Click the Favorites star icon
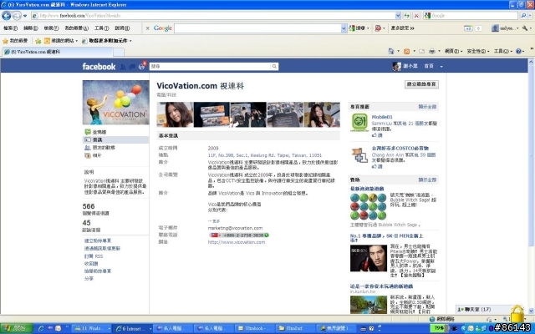535x334 pixels. (6, 41)
